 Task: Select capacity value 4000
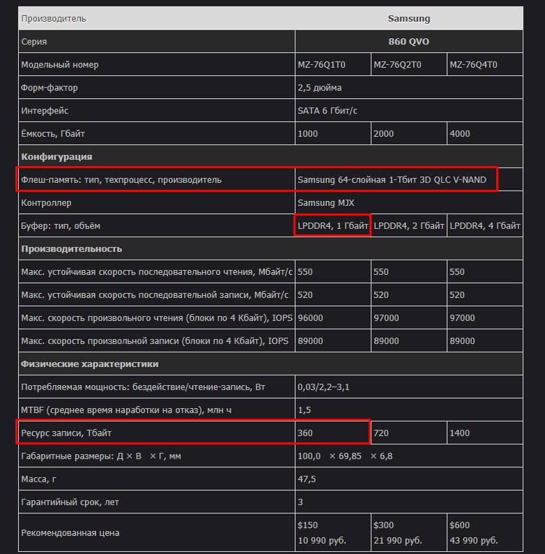459,134
